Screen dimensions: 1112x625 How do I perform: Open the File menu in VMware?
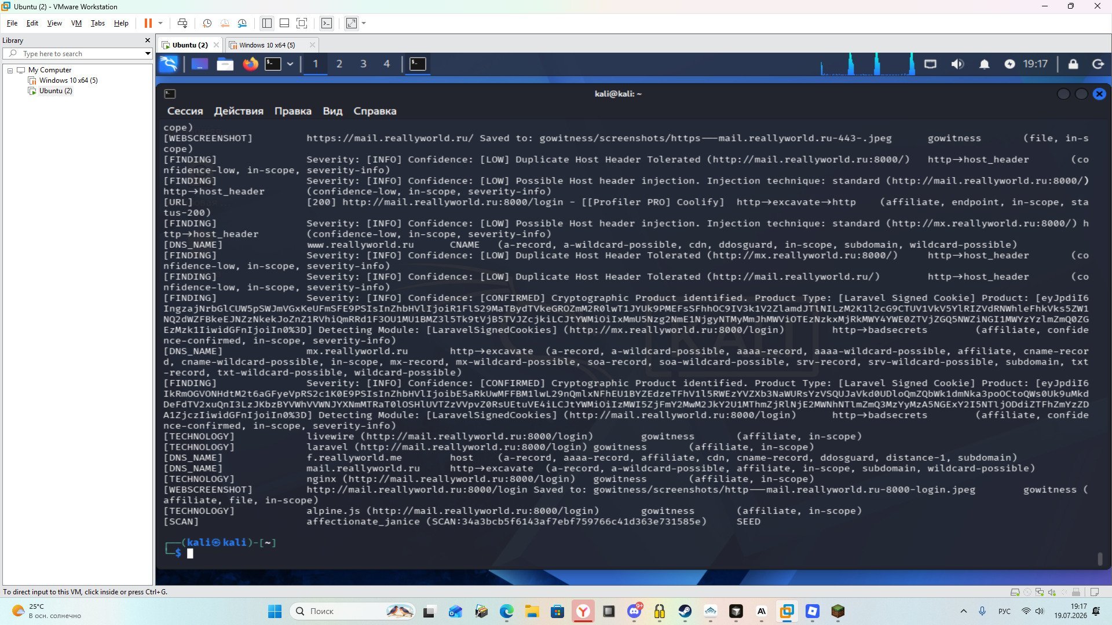(12, 23)
